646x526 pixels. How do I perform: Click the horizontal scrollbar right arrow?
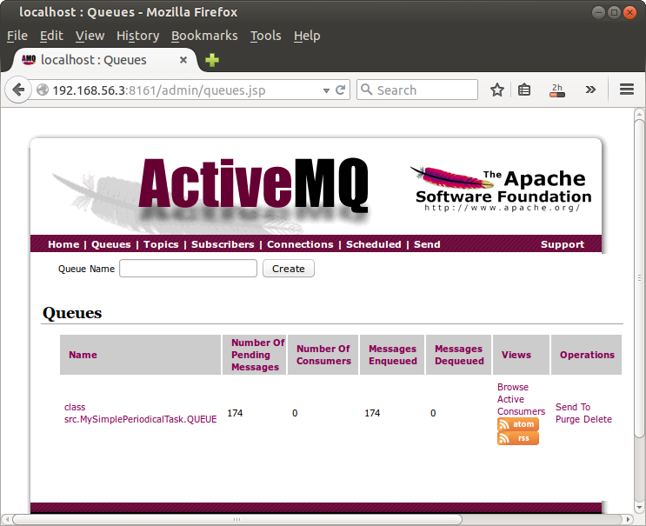click(629, 519)
